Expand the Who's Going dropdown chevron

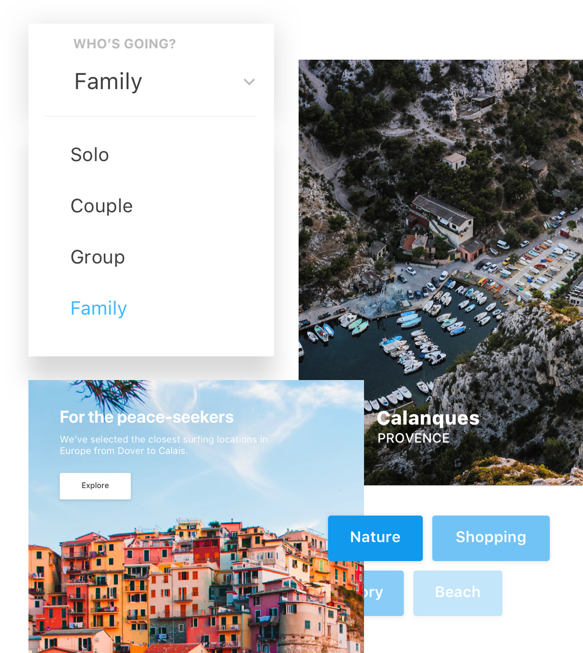coord(249,82)
